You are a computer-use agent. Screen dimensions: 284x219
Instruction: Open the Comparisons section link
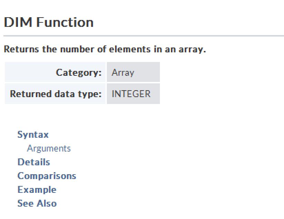pos(47,176)
